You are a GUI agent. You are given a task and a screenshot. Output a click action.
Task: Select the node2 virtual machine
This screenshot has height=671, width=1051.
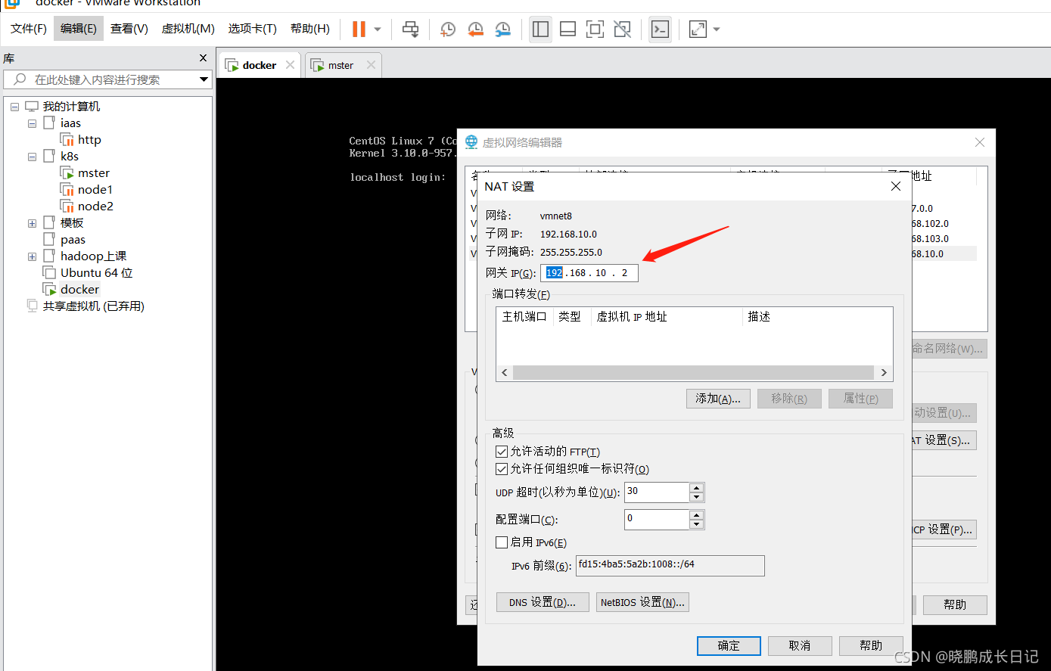click(95, 207)
